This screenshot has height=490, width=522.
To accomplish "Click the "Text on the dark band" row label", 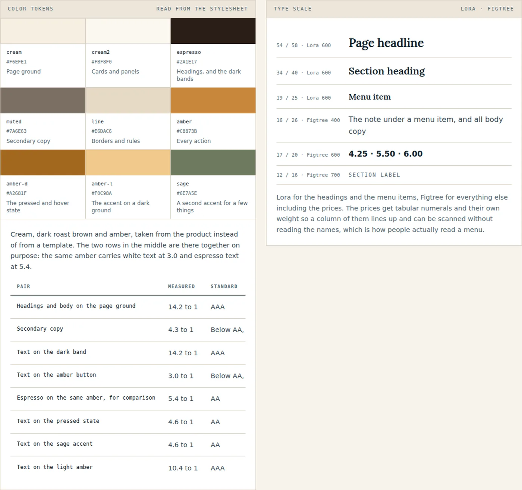I will click(x=51, y=352).
